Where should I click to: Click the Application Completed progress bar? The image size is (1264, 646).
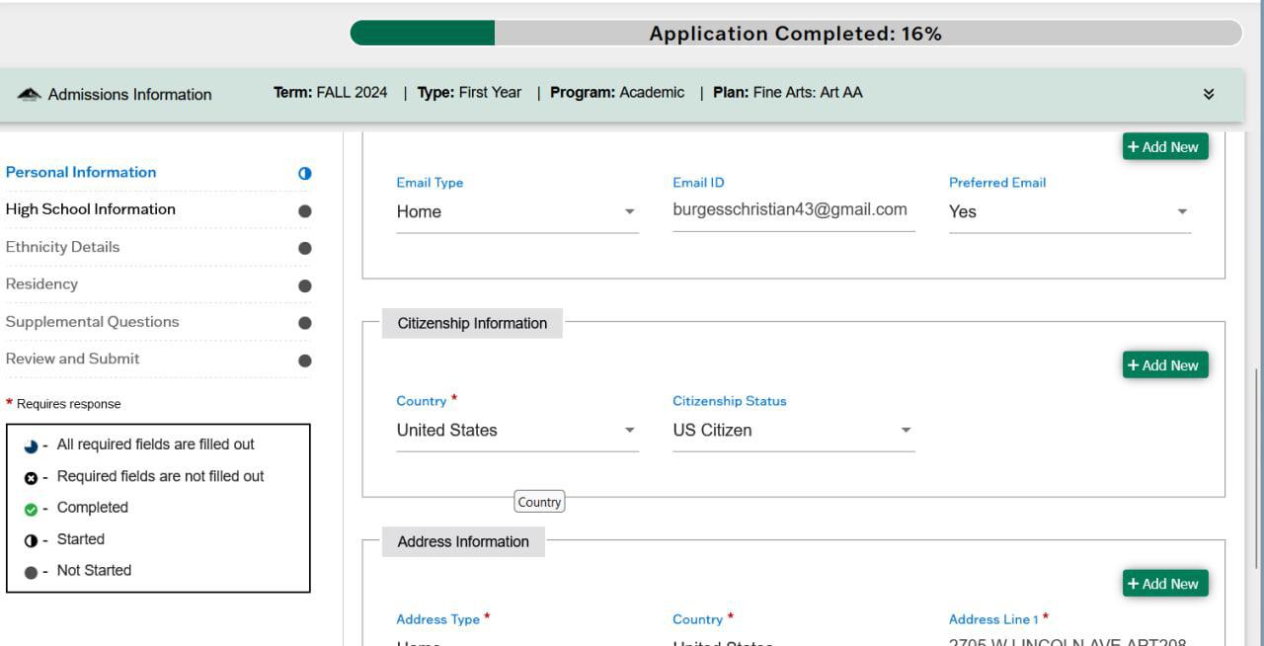795,34
